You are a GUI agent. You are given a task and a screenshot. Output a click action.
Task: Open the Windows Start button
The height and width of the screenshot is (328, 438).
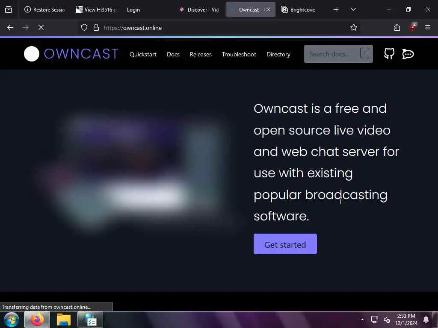(x=11, y=319)
